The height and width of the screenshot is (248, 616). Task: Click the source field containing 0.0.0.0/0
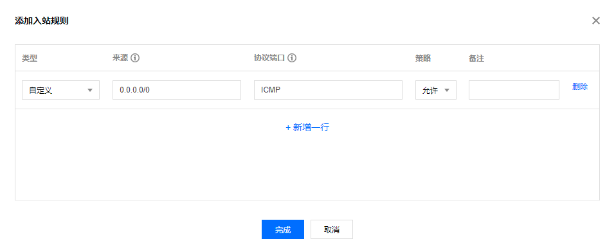coord(177,90)
